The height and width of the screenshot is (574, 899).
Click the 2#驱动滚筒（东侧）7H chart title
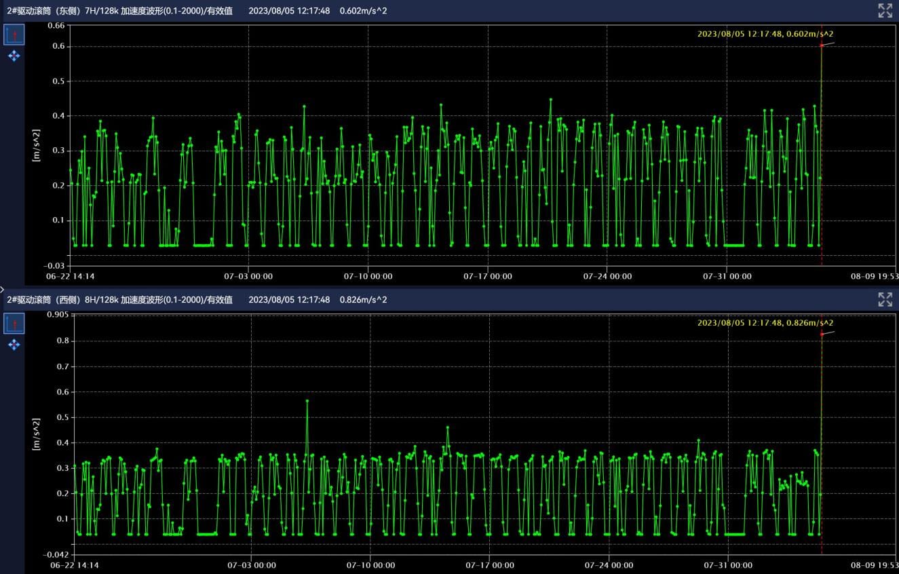pyautogui.click(x=119, y=11)
